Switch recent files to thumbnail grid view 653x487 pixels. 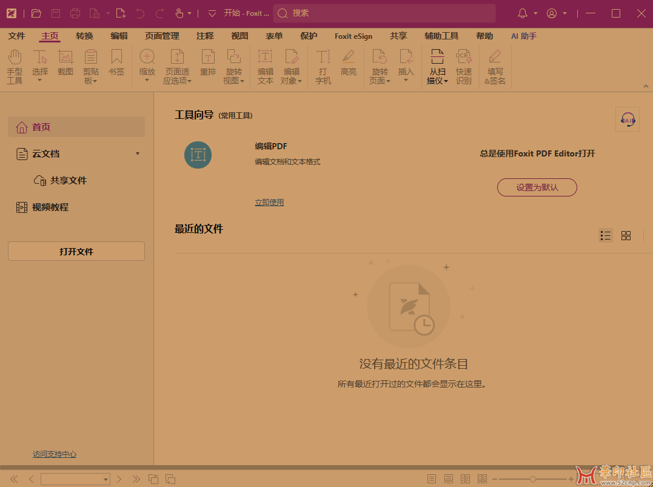[626, 235]
